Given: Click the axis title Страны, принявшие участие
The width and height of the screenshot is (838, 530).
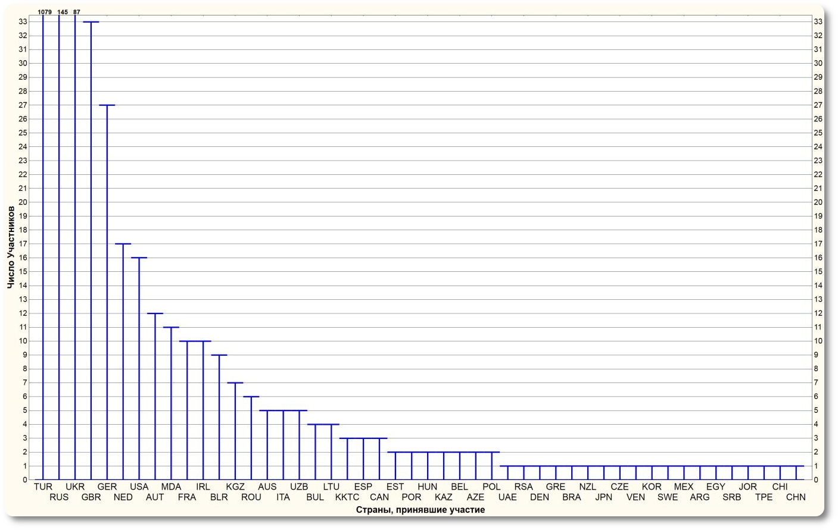Looking at the screenshot, I should click(x=420, y=510).
